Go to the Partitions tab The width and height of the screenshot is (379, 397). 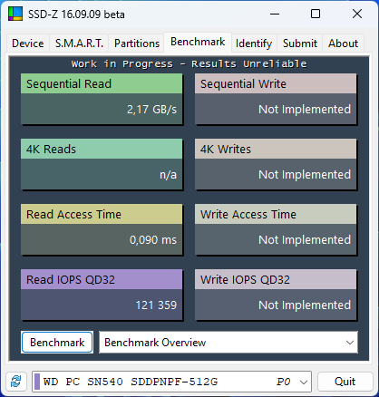click(x=137, y=44)
